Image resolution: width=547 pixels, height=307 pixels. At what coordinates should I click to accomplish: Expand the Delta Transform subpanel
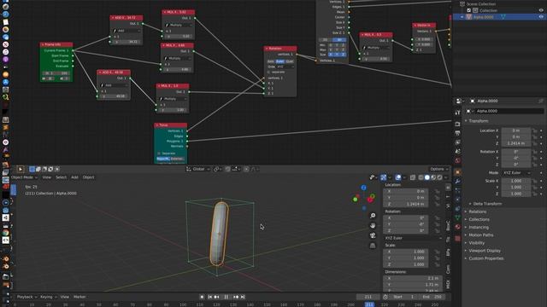[x=487, y=204]
